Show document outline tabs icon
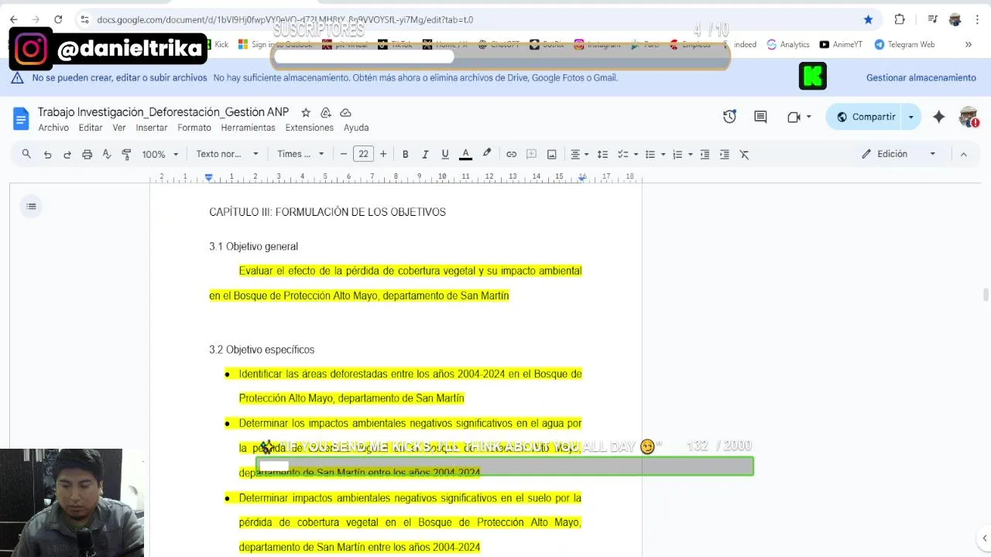The width and height of the screenshot is (991, 557). click(x=31, y=206)
